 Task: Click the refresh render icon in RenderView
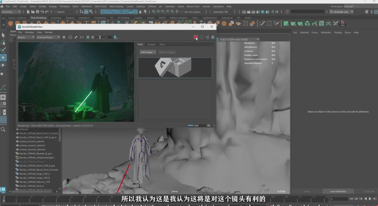[x=201, y=37]
